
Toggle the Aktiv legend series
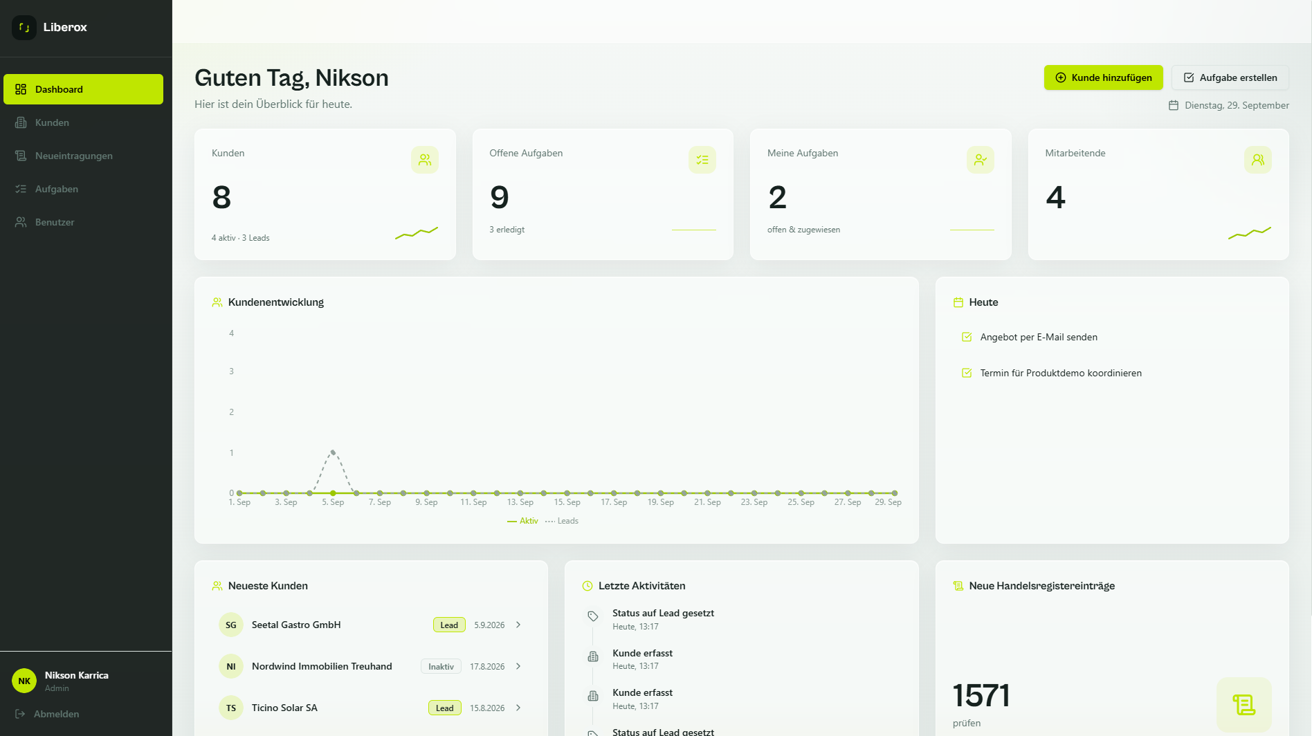point(522,521)
